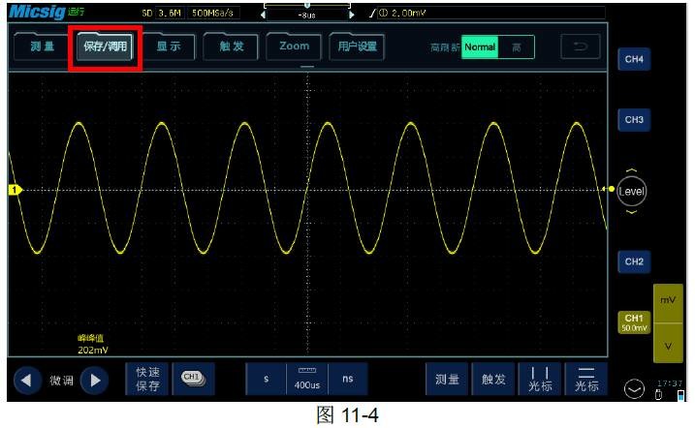Viewport: 695px width, 428px height.
Task: Select the horizontal cursor (光标) button
Action: click(584, 380)
